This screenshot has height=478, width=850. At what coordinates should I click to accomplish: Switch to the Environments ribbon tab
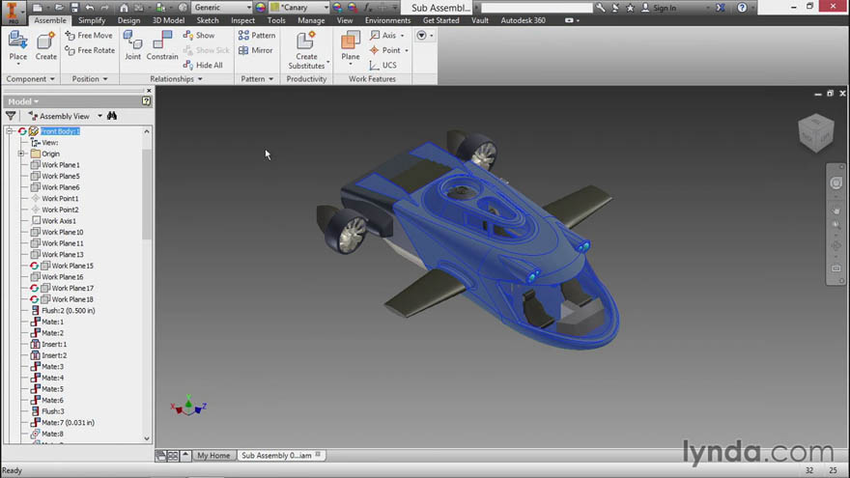click(x=387, y=20)
